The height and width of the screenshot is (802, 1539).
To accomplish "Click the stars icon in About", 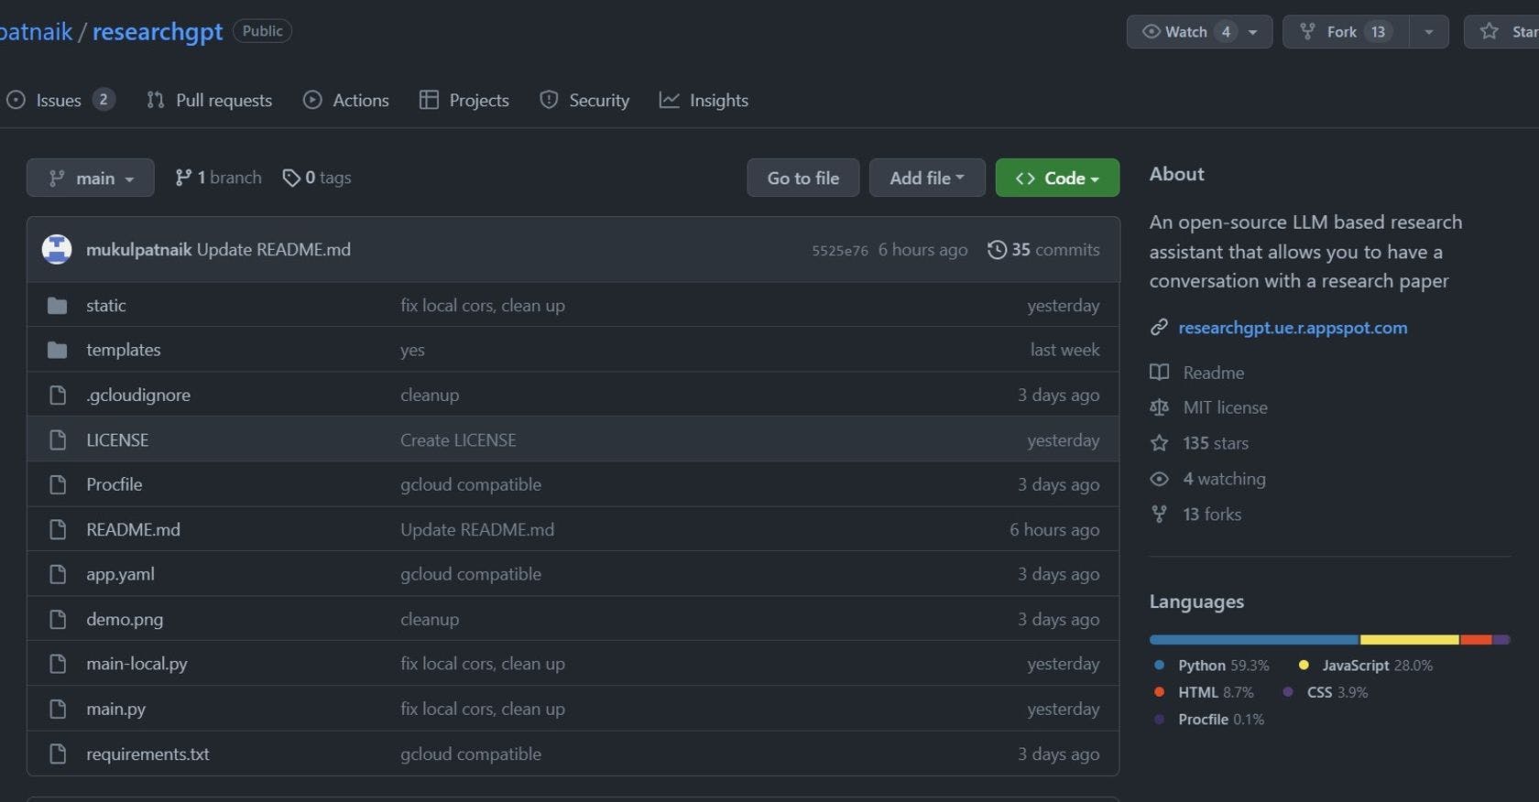I will 1159,443.
